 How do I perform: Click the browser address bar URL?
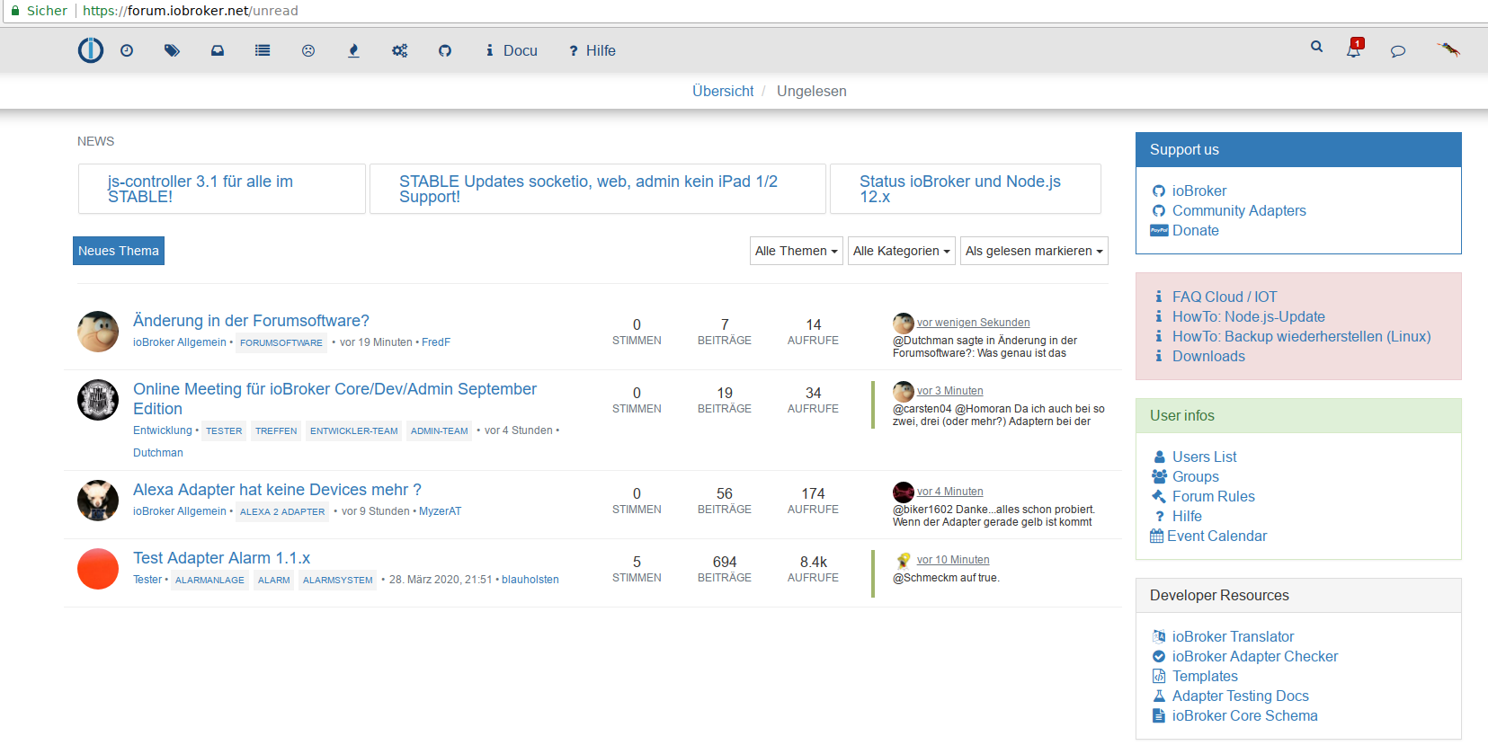click(191, 11)
